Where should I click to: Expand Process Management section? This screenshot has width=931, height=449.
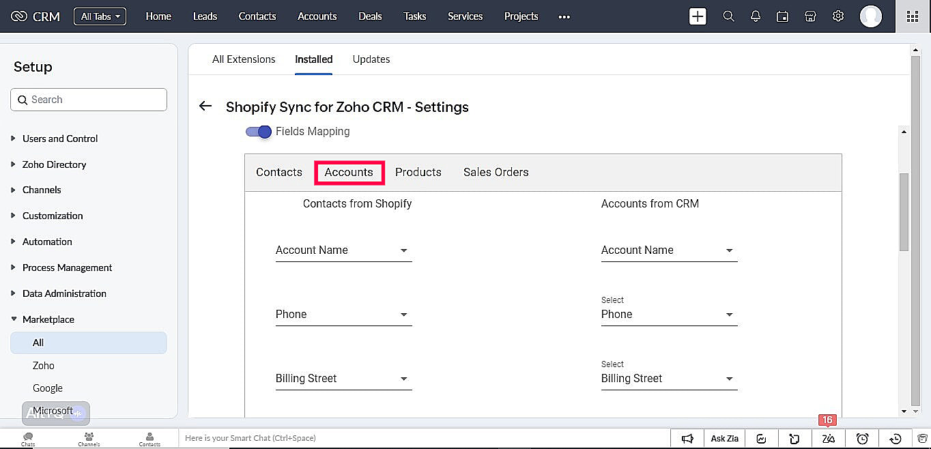coord(67,267)
